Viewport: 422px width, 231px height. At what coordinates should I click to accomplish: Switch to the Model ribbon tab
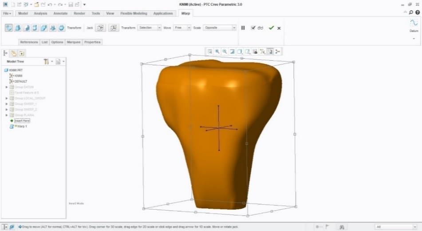point(23,13)
